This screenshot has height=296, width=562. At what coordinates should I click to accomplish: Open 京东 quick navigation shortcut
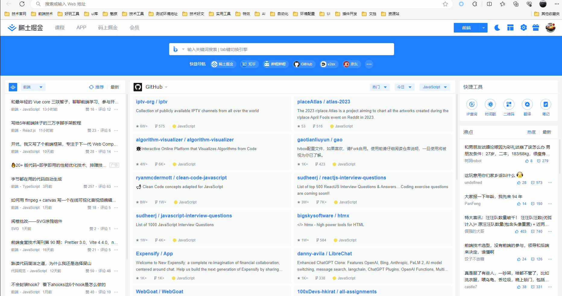[351, 64]
